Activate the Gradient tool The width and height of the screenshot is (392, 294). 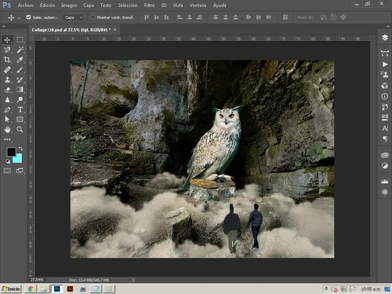(x=20, y=90)
